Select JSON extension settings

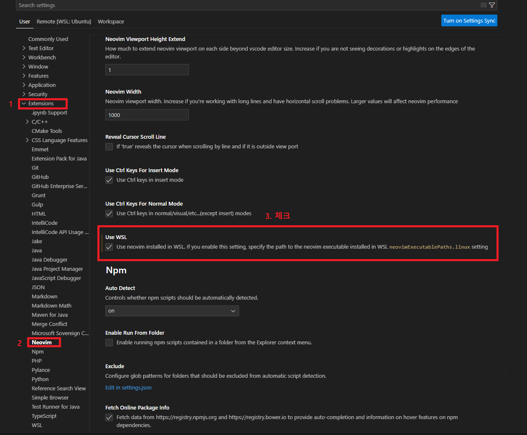[x=38, y=287]
